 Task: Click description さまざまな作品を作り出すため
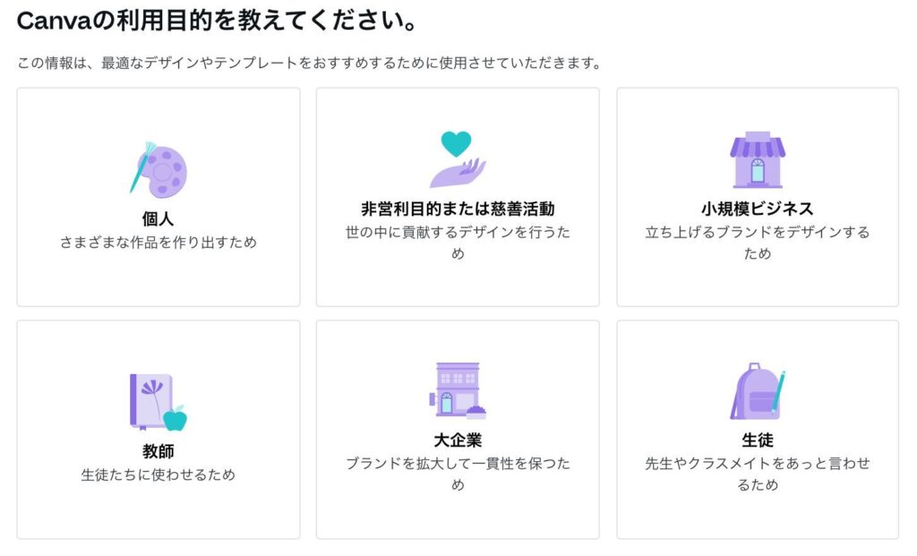click(159, 242)
